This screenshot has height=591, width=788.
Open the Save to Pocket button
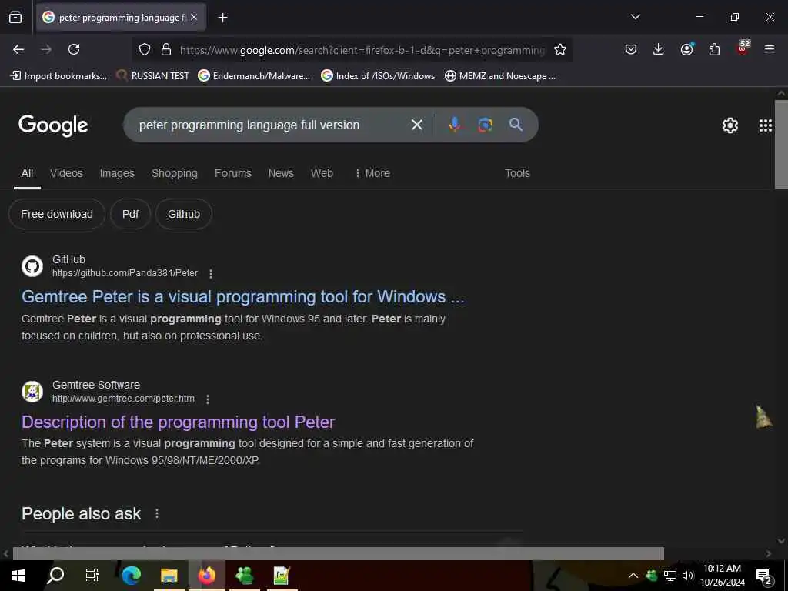coord(631,49)
